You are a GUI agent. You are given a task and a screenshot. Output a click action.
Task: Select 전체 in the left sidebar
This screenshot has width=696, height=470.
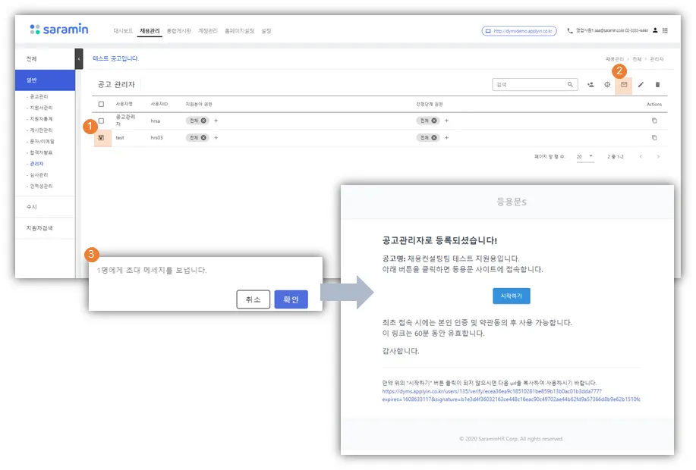coord(45,58)
